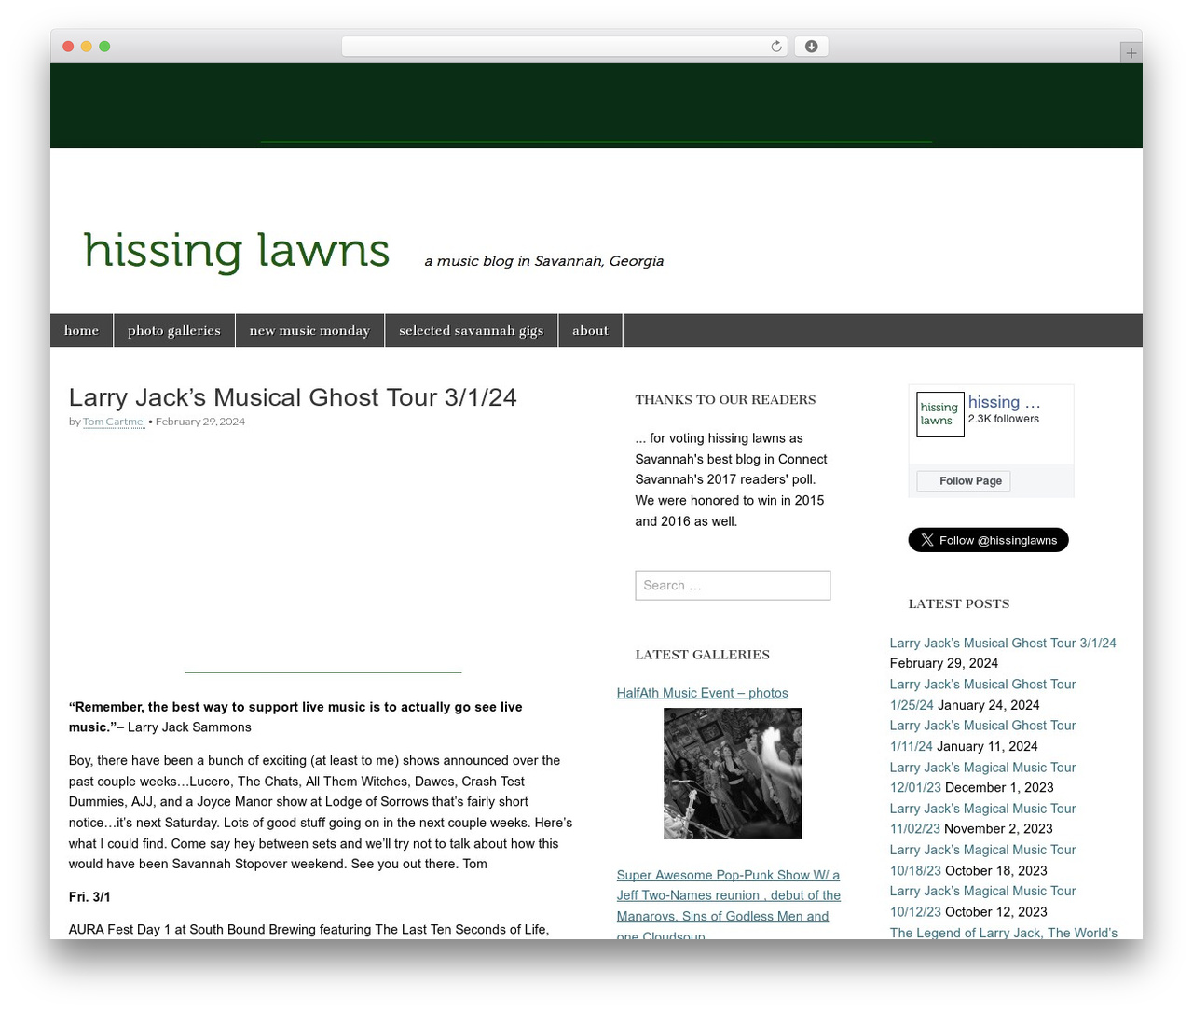Click the post date February 29, 2024

pos(199,422)
